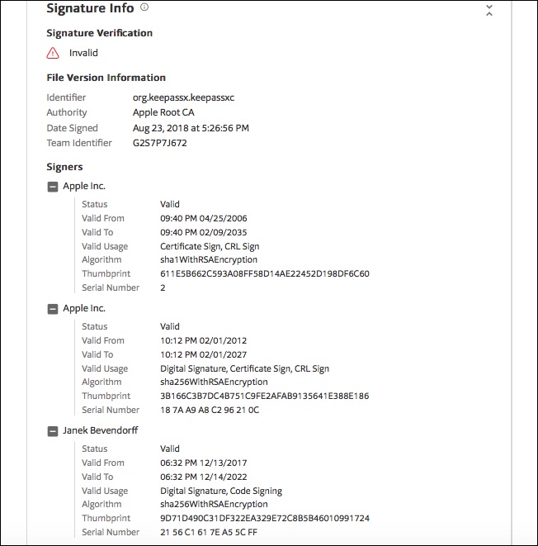Screen dimensions: 538x546
Task: Select team identifier G2S7P7J672
Action: point(160,143)
